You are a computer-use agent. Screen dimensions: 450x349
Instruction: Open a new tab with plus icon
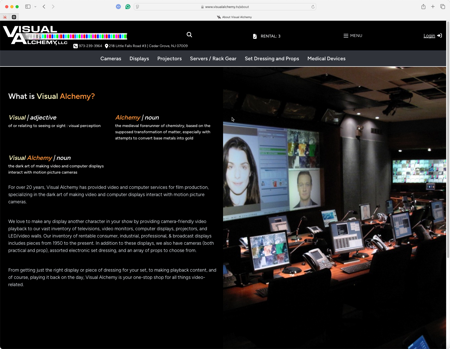click(433, 7)
